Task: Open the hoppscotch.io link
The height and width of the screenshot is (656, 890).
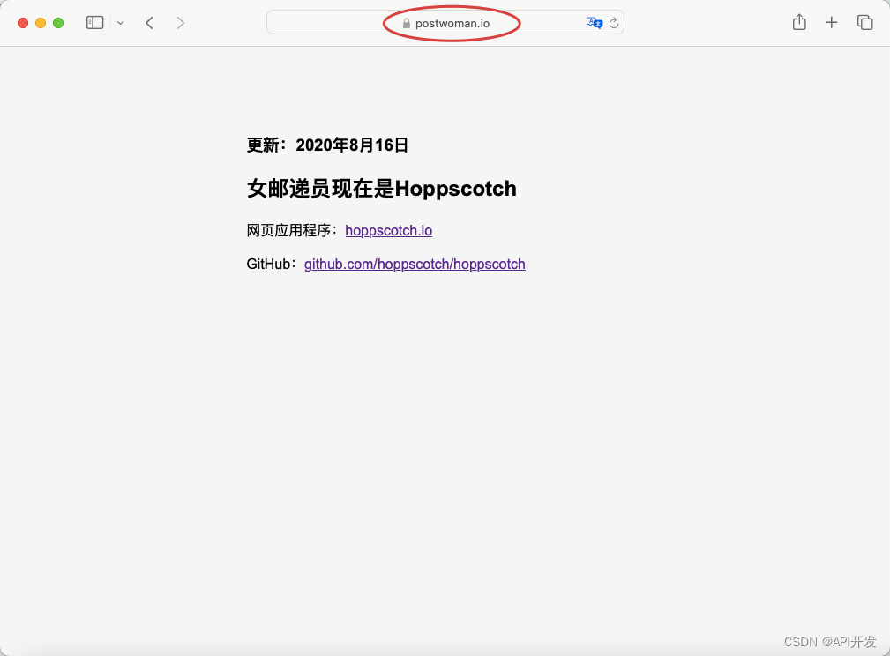Action: pyautogui.click(x=389, y=230)
